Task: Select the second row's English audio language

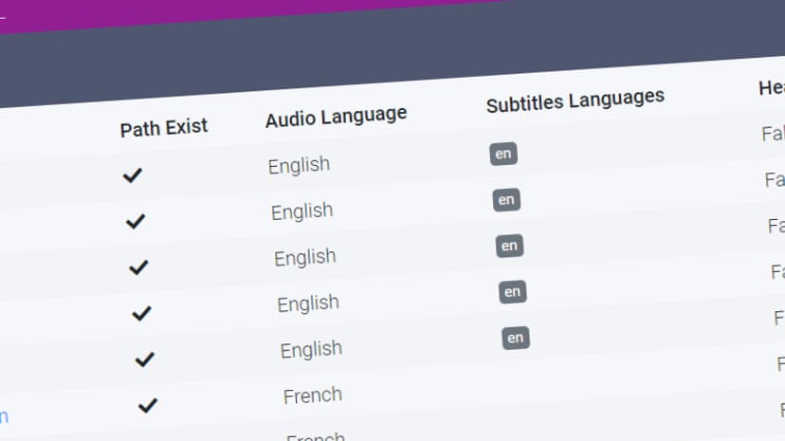Action: pyautogui.click(x=301, y=211)
